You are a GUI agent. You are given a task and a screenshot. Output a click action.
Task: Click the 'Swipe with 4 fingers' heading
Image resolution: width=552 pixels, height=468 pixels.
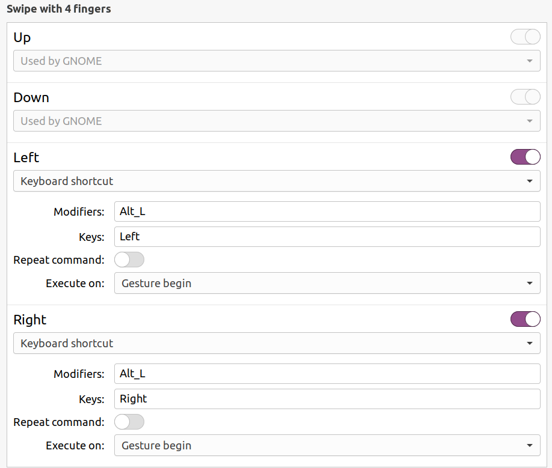[59, 9]
